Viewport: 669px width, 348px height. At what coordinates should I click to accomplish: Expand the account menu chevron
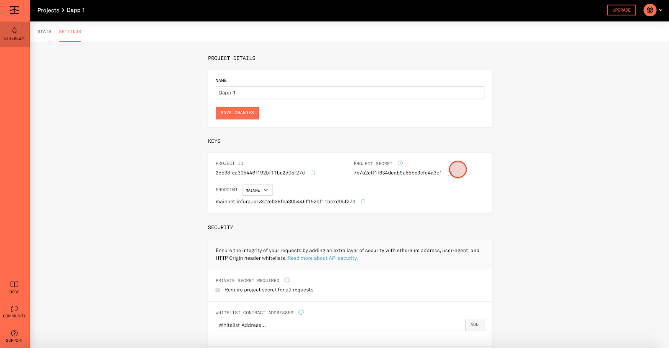[661, 10]
